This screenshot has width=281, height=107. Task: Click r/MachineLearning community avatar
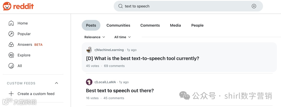pos(89,50)
